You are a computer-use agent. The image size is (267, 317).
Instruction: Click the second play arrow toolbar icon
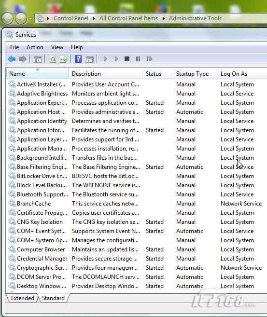click(116, 59)
